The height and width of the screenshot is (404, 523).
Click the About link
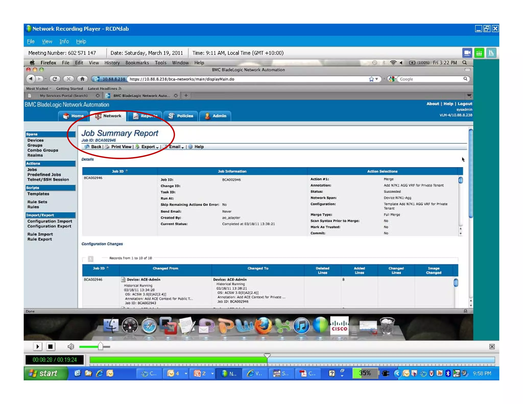click(x=433, y=104)
